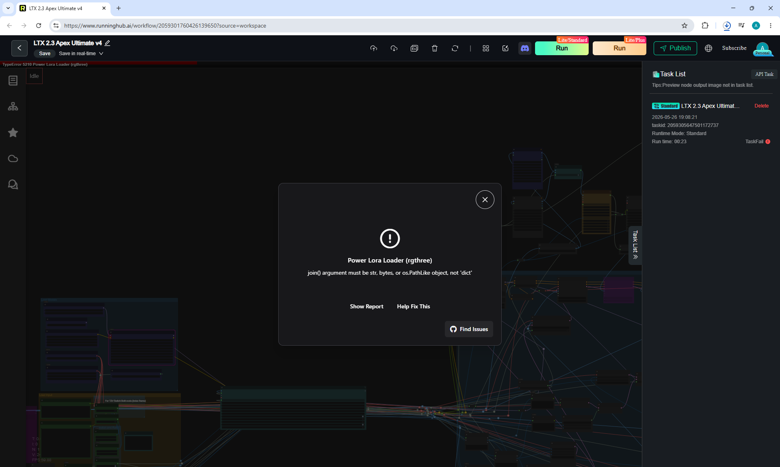Image resolution: width=780 pixels, height=467 pixels.
Task: Click the Subscribe link
Action: [x=734, y=48]
